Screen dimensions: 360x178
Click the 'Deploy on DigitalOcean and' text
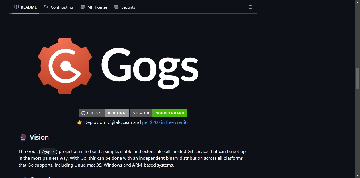tap(113, 122)
